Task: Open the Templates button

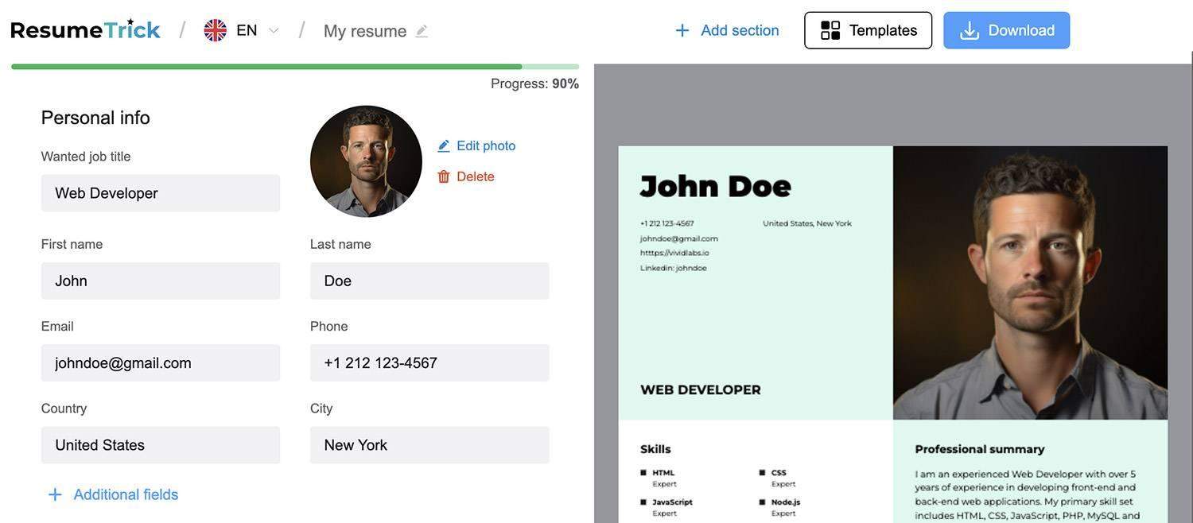Action: (869, 30)
